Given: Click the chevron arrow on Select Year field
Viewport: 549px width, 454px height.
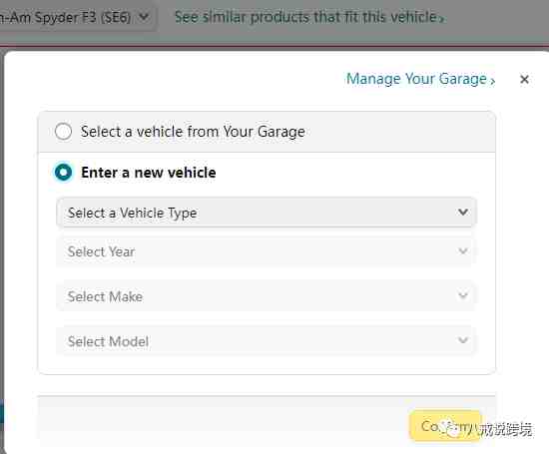Looking at the screenshot, I should (x=463, y=251).
